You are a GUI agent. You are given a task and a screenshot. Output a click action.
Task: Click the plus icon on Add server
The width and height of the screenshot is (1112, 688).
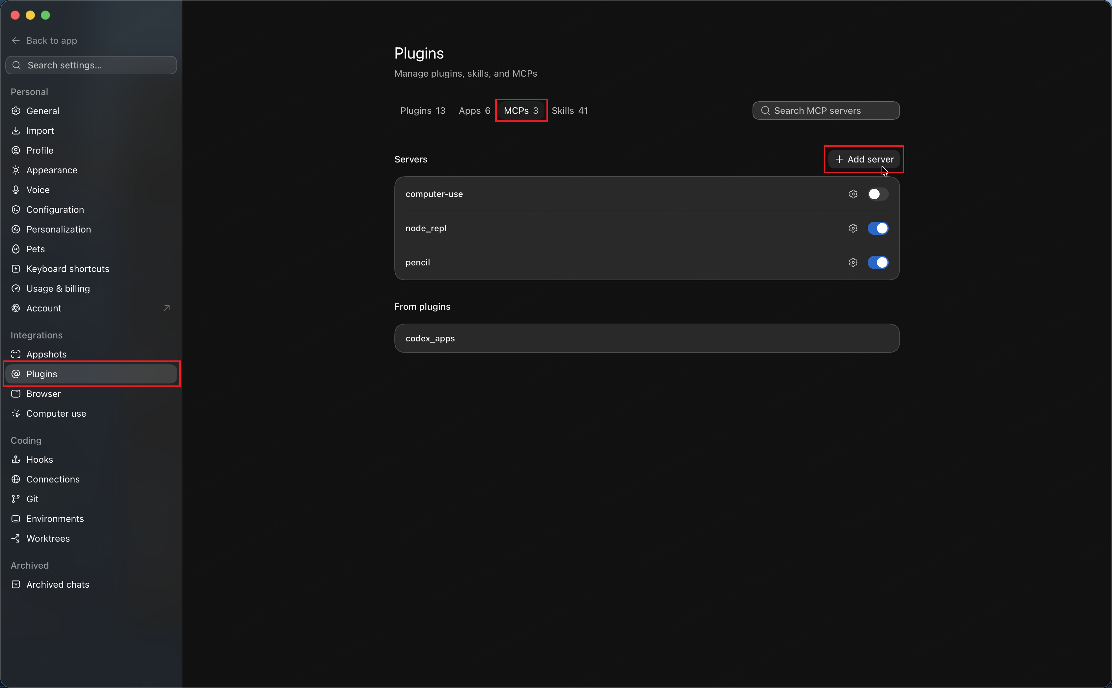pos(839,159)
